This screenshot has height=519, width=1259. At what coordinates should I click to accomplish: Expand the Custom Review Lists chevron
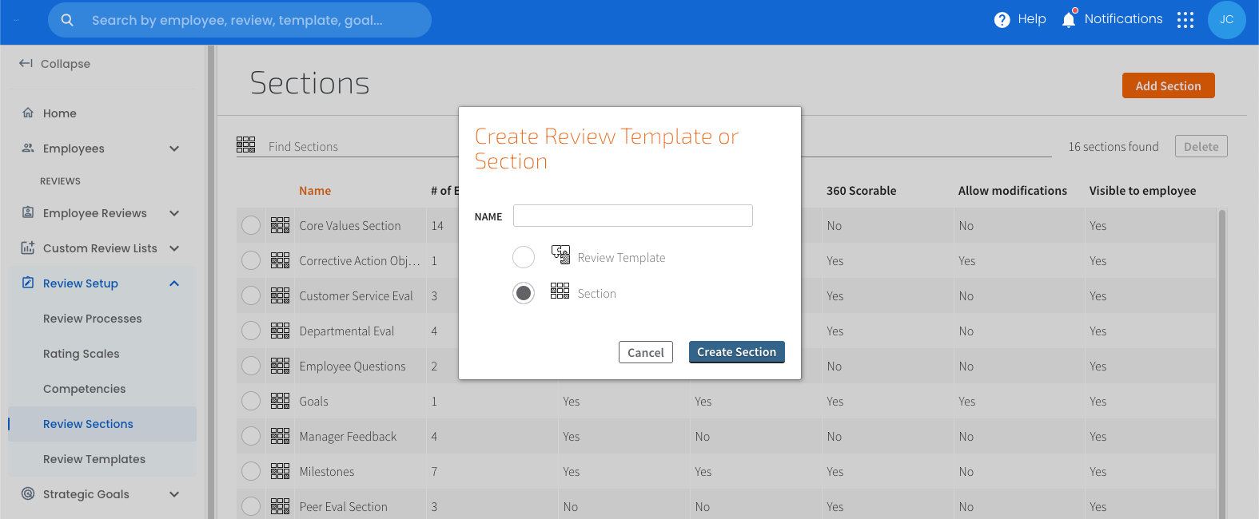pyautogui.click(x=174, y=248)
